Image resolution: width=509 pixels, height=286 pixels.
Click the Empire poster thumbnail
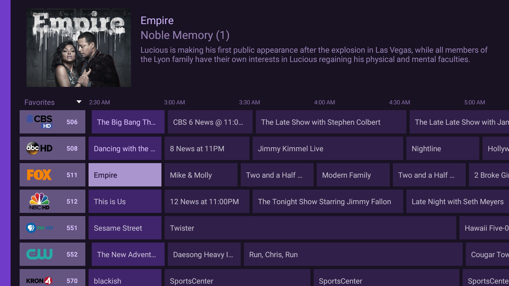(78, 48)
